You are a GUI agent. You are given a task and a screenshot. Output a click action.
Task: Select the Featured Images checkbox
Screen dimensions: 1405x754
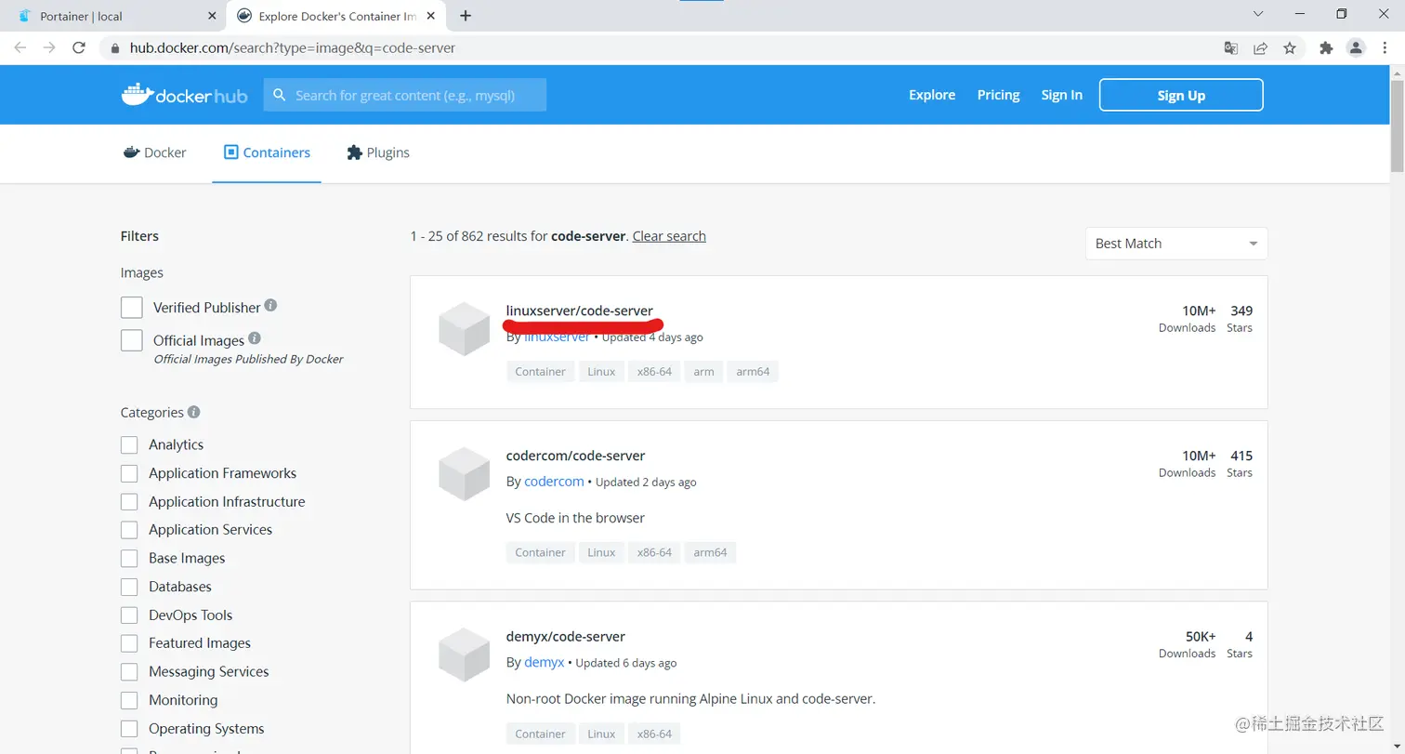click(x=129, y=643)
